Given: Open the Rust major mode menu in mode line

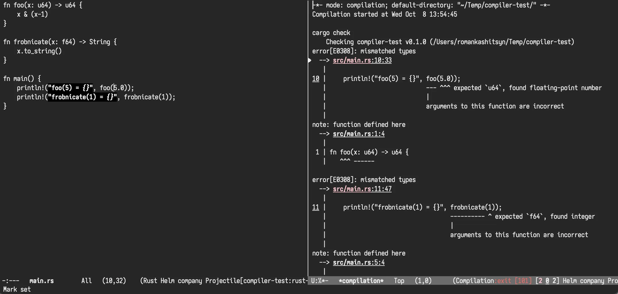Looking at the screenshot, I should click(x=150, y=281).
